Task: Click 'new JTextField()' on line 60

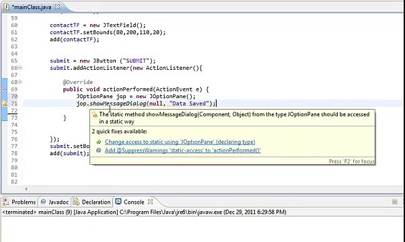Action: click(x=116, y=26)
